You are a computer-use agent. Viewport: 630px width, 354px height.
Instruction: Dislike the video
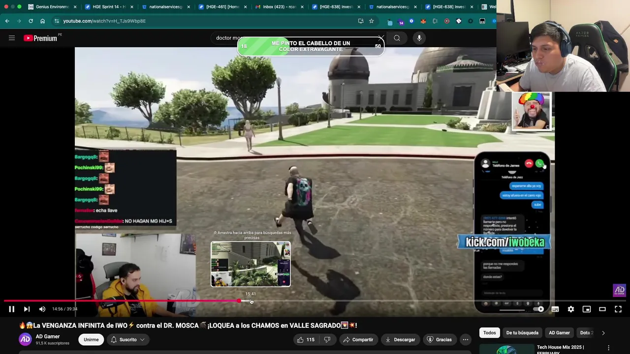pos(327,339)
